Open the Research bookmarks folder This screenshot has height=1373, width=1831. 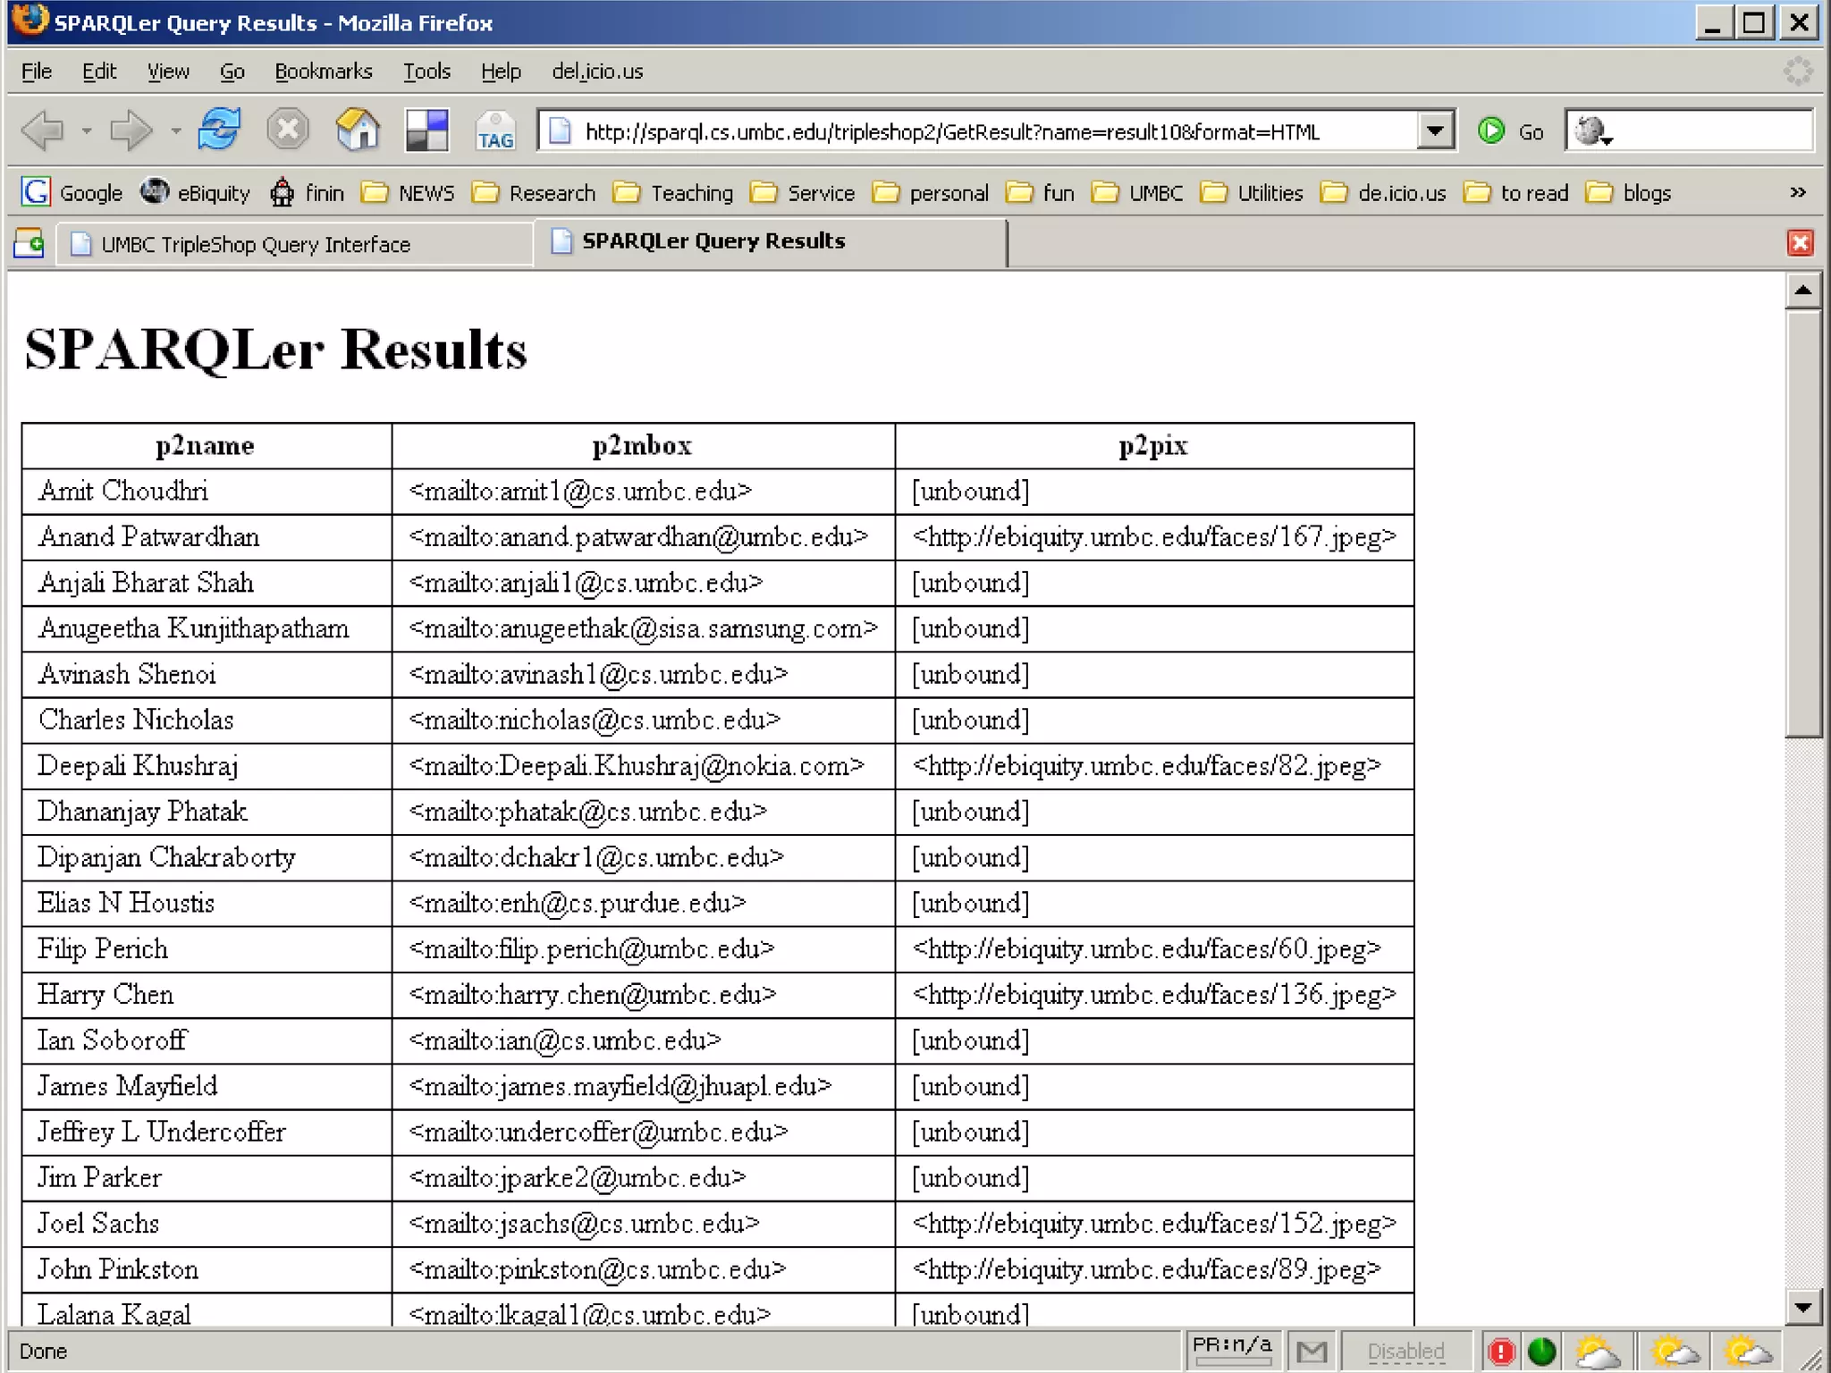pyautogui.click(x=534, y=193)
